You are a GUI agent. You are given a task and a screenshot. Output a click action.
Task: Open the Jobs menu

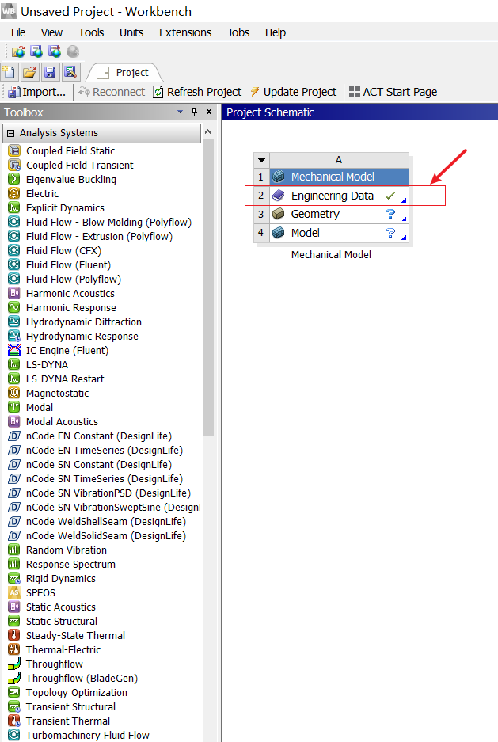(x=238, y=32)
